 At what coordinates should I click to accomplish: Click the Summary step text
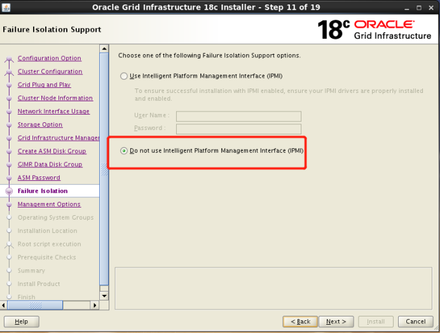click(31, 271)
